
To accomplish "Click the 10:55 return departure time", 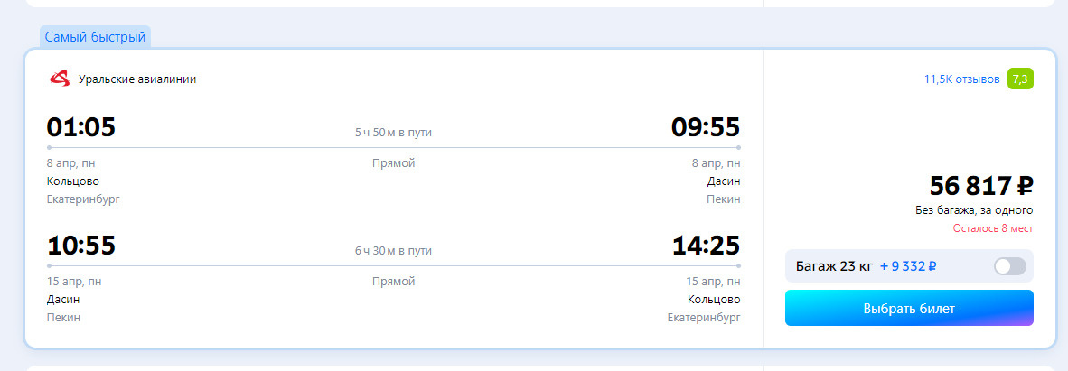I will [81, 246].
